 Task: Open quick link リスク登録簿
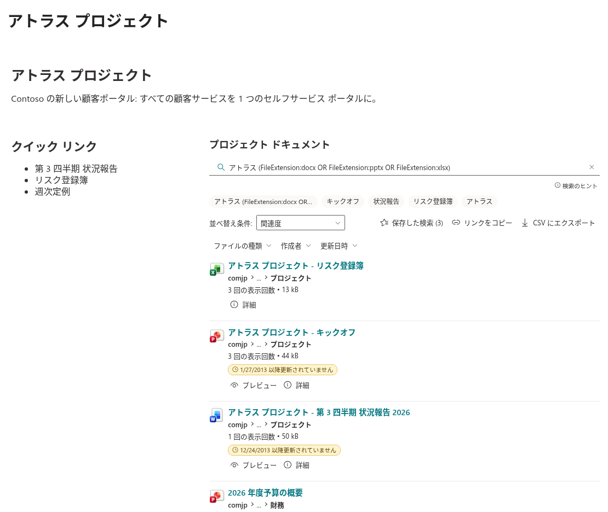click(x=61, y=180)
